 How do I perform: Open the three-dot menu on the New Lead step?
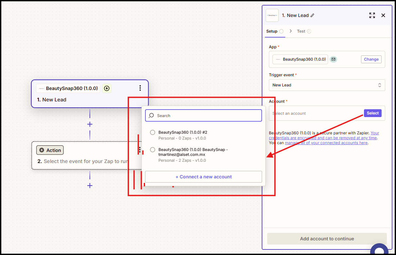click(140, 88)
